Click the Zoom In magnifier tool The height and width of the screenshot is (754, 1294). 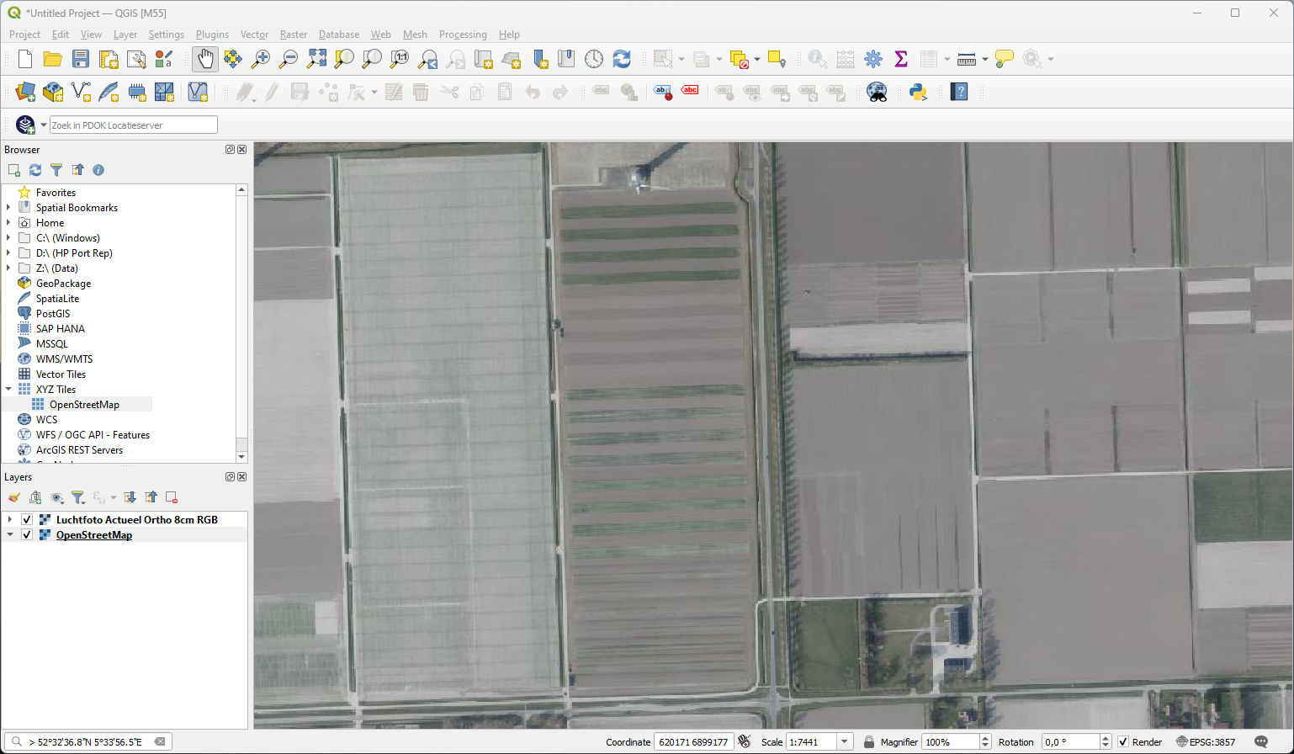261,59
